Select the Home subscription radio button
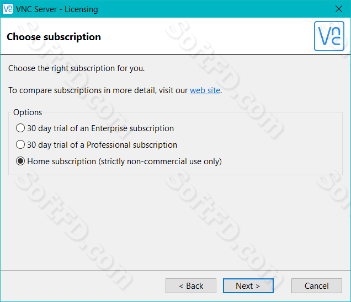The height and width of the screenshot is (302, 351). click(20, 161)
